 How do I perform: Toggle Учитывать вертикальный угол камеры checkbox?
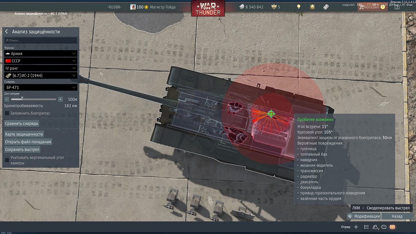tap(7, 160)
